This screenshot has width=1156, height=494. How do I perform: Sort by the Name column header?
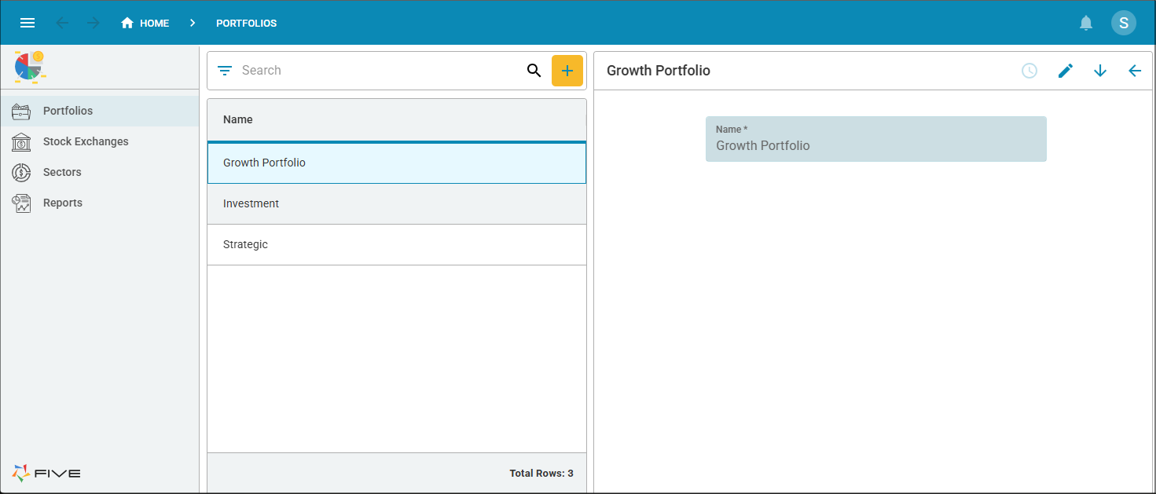pyautogui.click(x=238, y=119)
